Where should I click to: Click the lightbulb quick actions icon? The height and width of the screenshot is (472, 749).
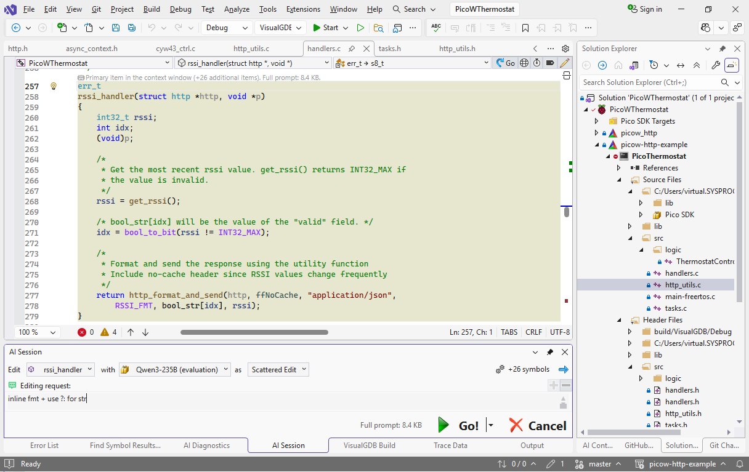point(54,87)
